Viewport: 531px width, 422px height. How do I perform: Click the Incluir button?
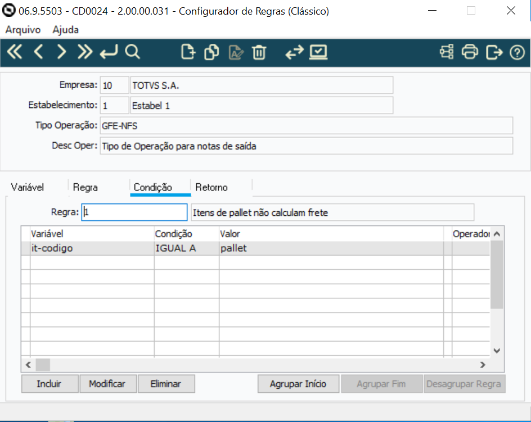click(x=49, y=384)
